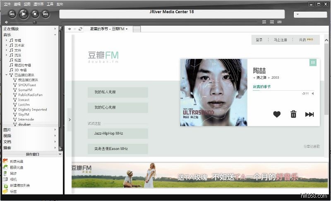Pause the Douban FM song with the green button
The width and height of the screenshot is (331, 201).
click(313, 62)
